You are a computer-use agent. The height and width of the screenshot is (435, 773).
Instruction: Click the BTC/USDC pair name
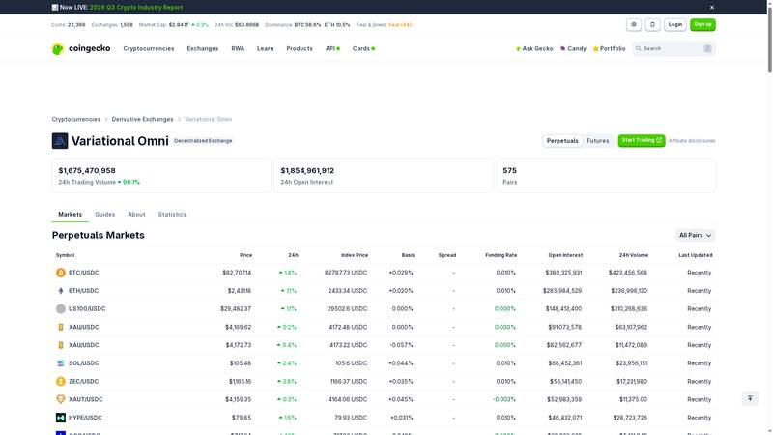tap(84, 273)
